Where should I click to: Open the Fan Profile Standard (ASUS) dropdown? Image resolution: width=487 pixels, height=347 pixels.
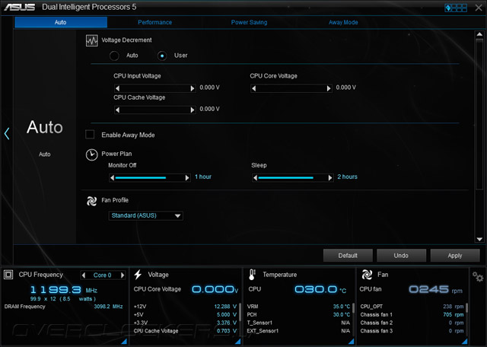coord(145,215)
